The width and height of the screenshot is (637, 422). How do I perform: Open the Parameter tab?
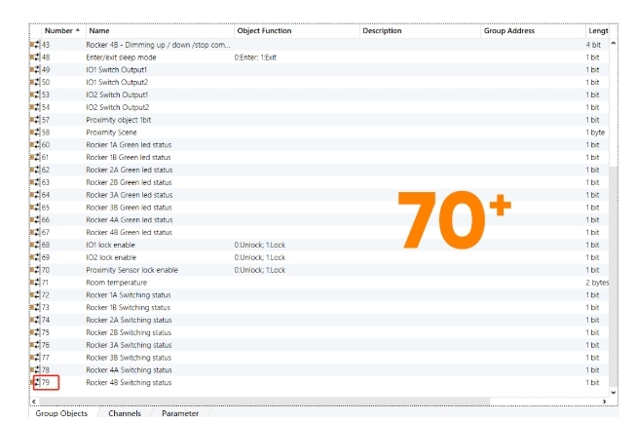pyautogui.click(x=180, y=414)
